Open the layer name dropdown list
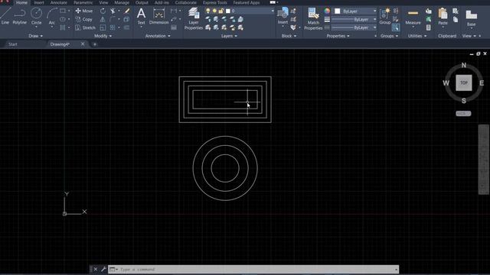Viewport: 490px width, 275px height. (x=273, y=11)
